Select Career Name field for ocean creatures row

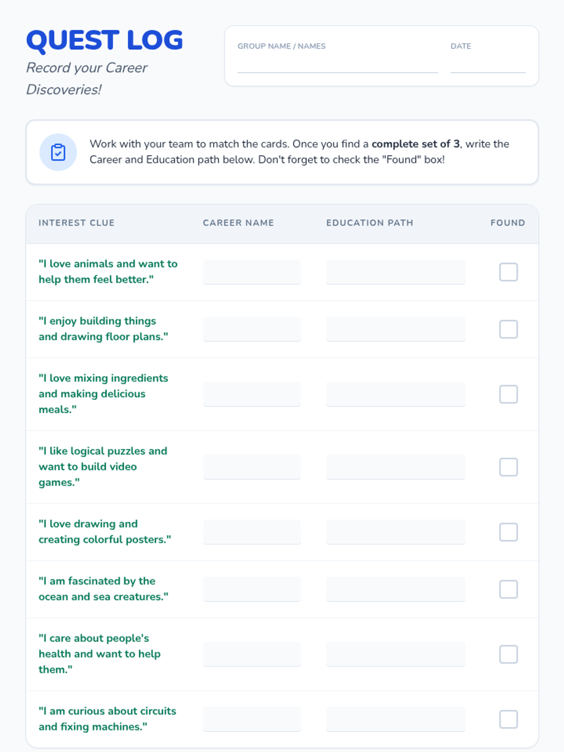252,589
